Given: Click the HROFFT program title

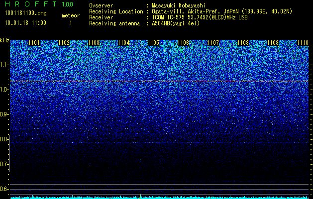Looking at the screenshot, I should pyautogui.click(x=31, y=4).
